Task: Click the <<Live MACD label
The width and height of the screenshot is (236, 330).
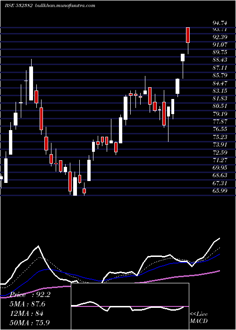Action: point(199,318)
